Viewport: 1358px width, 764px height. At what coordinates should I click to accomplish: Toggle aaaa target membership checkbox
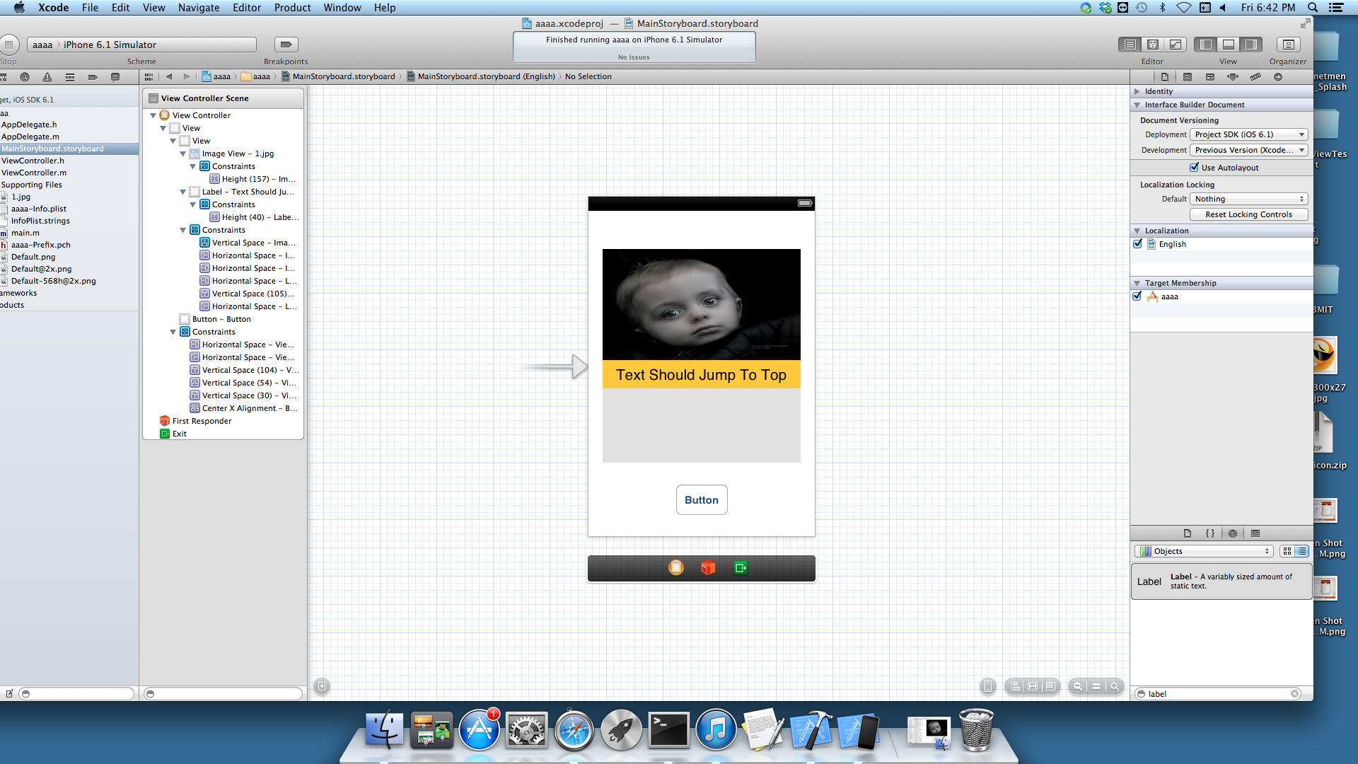pyautogui.click(x=1137, y=296)
